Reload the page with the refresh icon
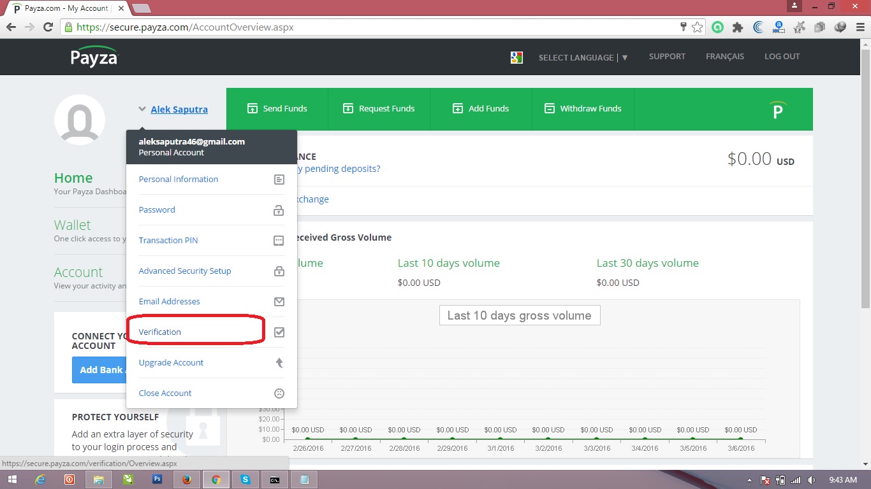Image resolution: width=871 pixels, height=489 pixels. (x=48, y=27)
